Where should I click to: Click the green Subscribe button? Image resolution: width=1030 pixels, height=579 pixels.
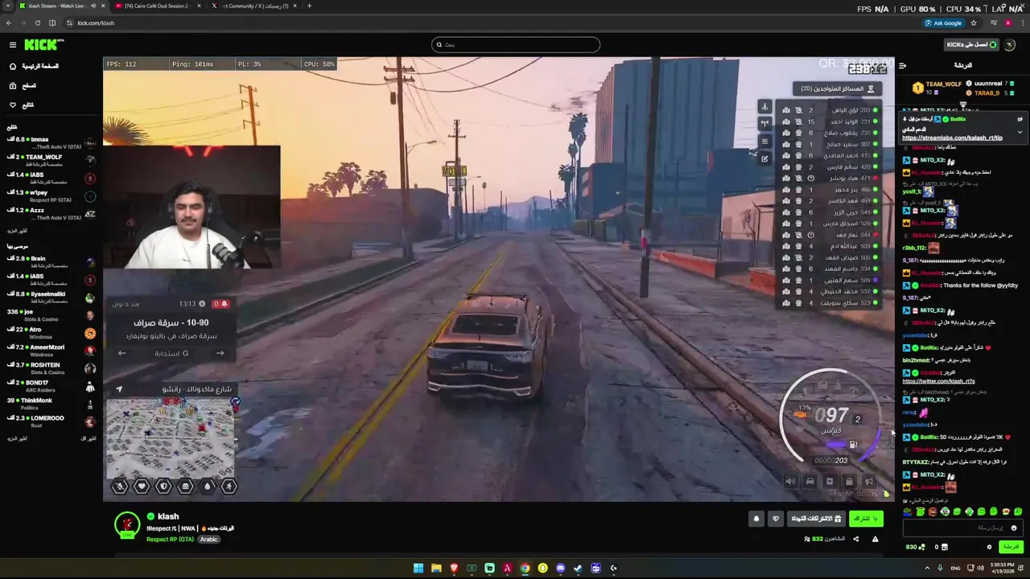[866, 519]
